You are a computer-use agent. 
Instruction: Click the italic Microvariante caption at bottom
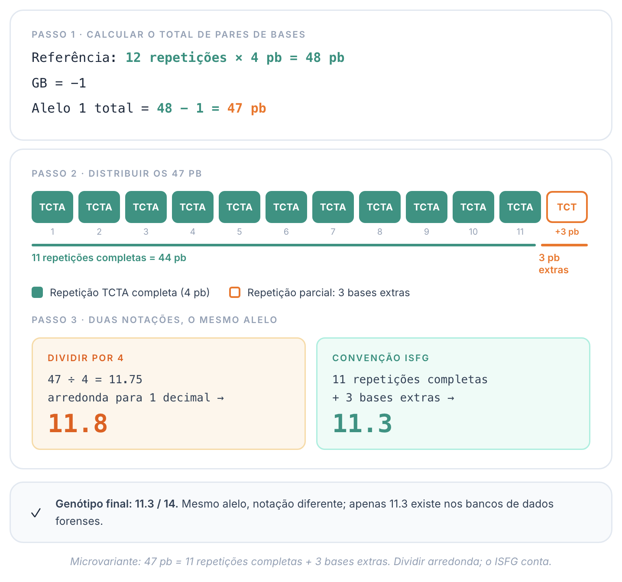311,562
